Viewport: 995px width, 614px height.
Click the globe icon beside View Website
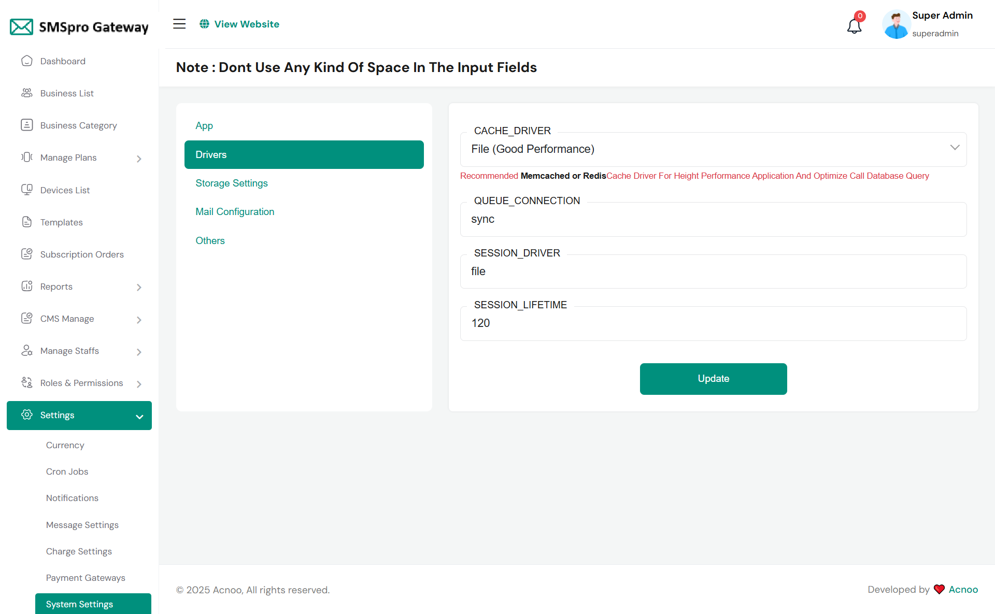click(x=205, y=24)
